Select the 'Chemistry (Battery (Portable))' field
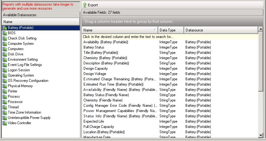This screenshot has height=141, width=266. coord(105,58)
